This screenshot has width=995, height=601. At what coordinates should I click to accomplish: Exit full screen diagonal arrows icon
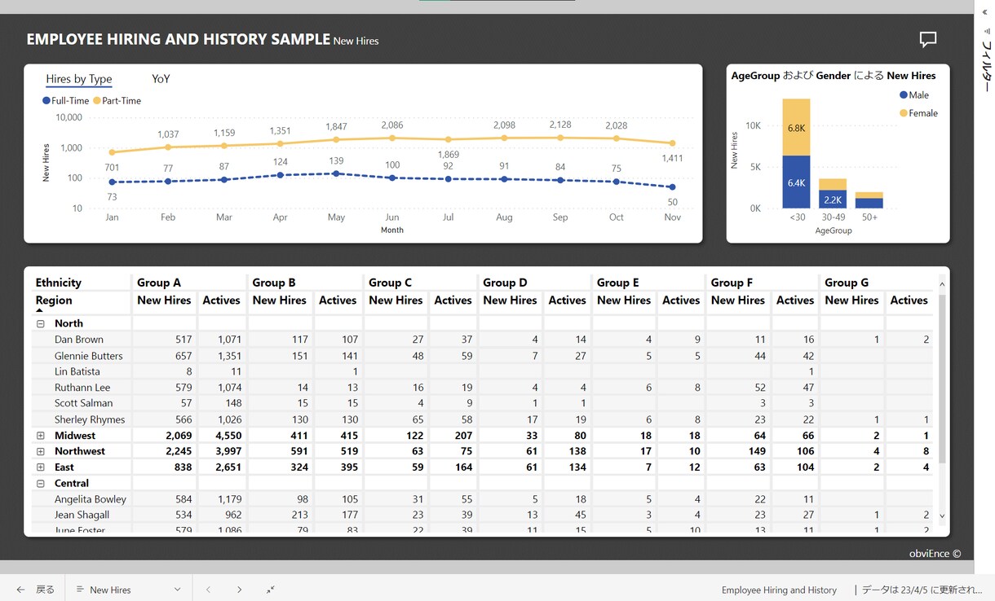[270, 590]
